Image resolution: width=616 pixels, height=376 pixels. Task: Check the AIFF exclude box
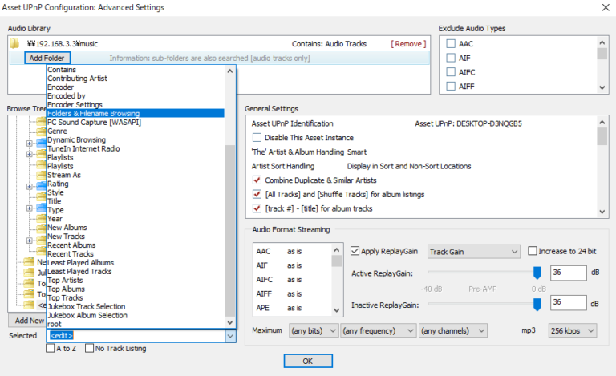[x=451, y=86]
